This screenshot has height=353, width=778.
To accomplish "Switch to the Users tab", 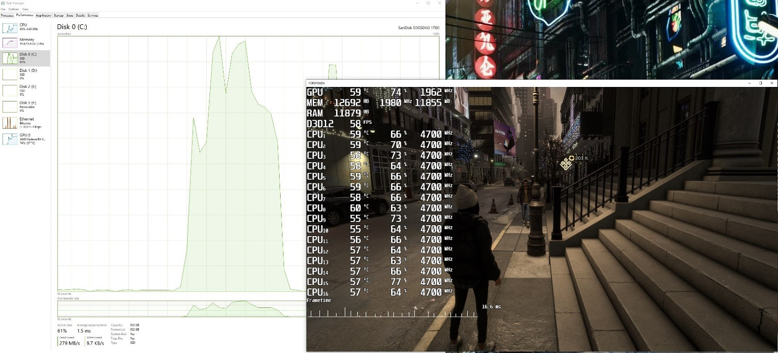I will point(70,16).
